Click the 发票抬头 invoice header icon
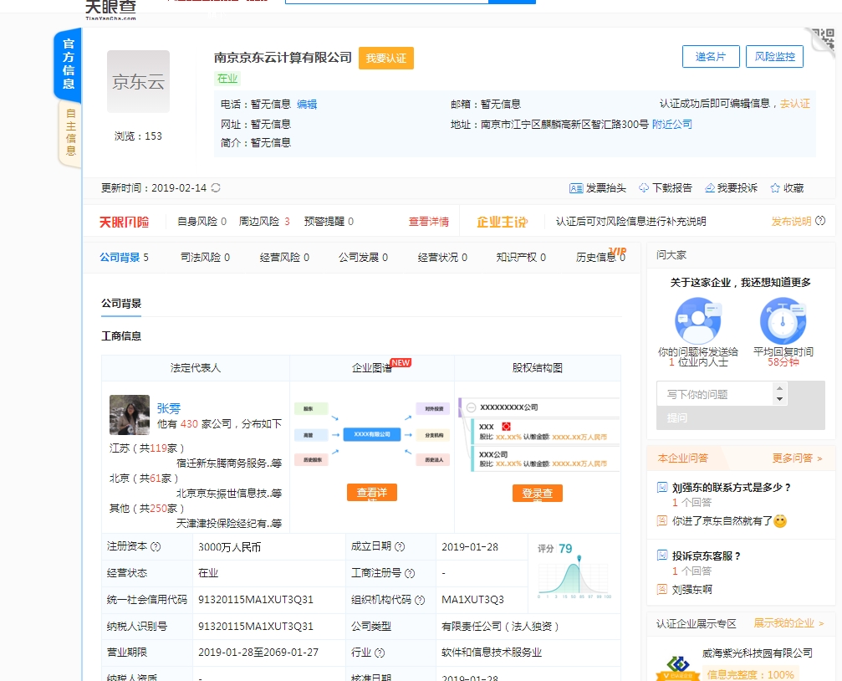The width and height of the screenshot is (842, 681). click(575, 188)
